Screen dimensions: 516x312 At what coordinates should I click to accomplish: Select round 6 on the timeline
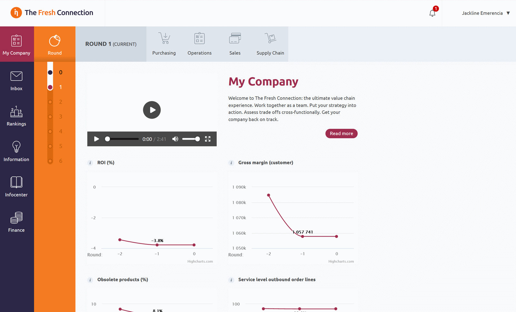pos(50,161)
